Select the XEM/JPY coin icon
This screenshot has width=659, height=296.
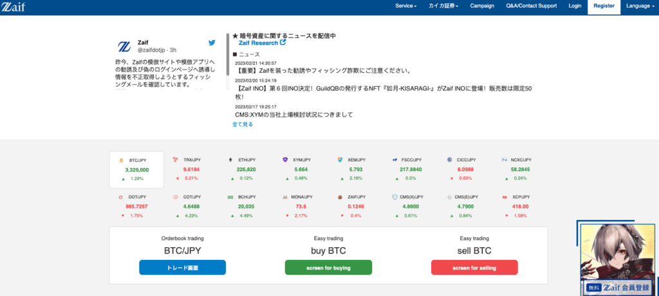click(x=340, y=160)
